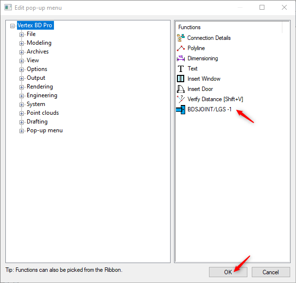
Task: Select the Rendering tree label
Action: [x=40, y=87]
